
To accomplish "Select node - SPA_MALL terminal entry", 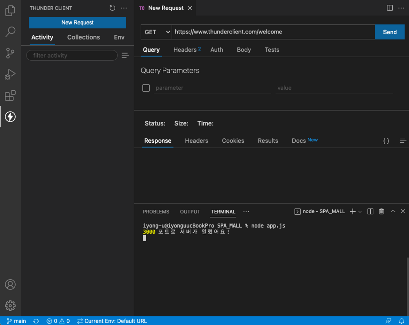I will tap(320, 211).
